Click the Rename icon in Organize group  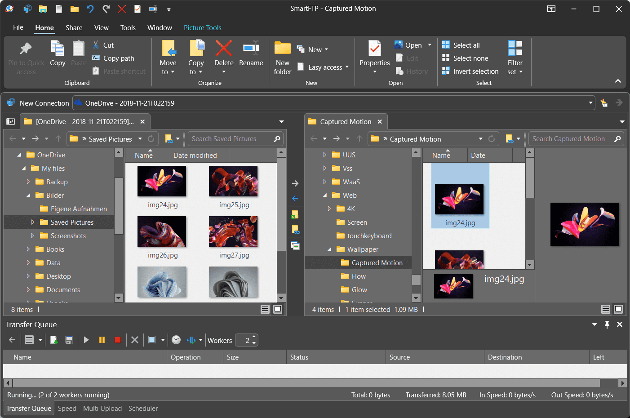[251, 48]
